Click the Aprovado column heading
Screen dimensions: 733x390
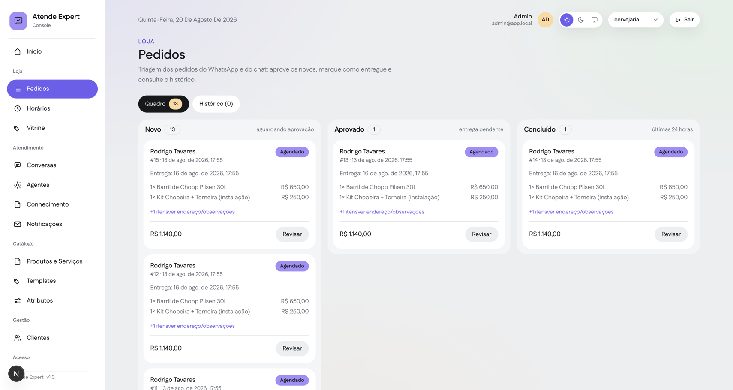(x=349, y=129)
